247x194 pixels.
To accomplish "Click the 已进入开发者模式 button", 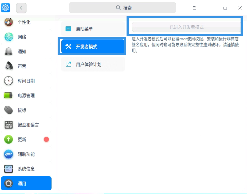I will [x=186, y=27].
